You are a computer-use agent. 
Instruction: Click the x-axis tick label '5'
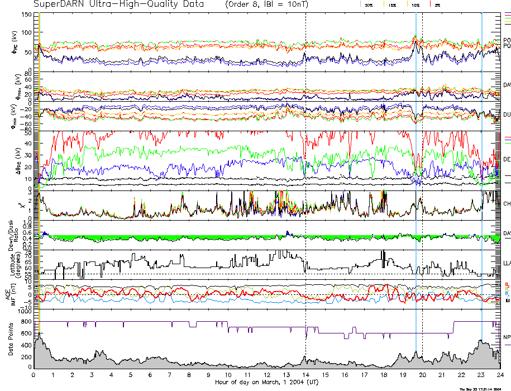(x=131, y=375)
